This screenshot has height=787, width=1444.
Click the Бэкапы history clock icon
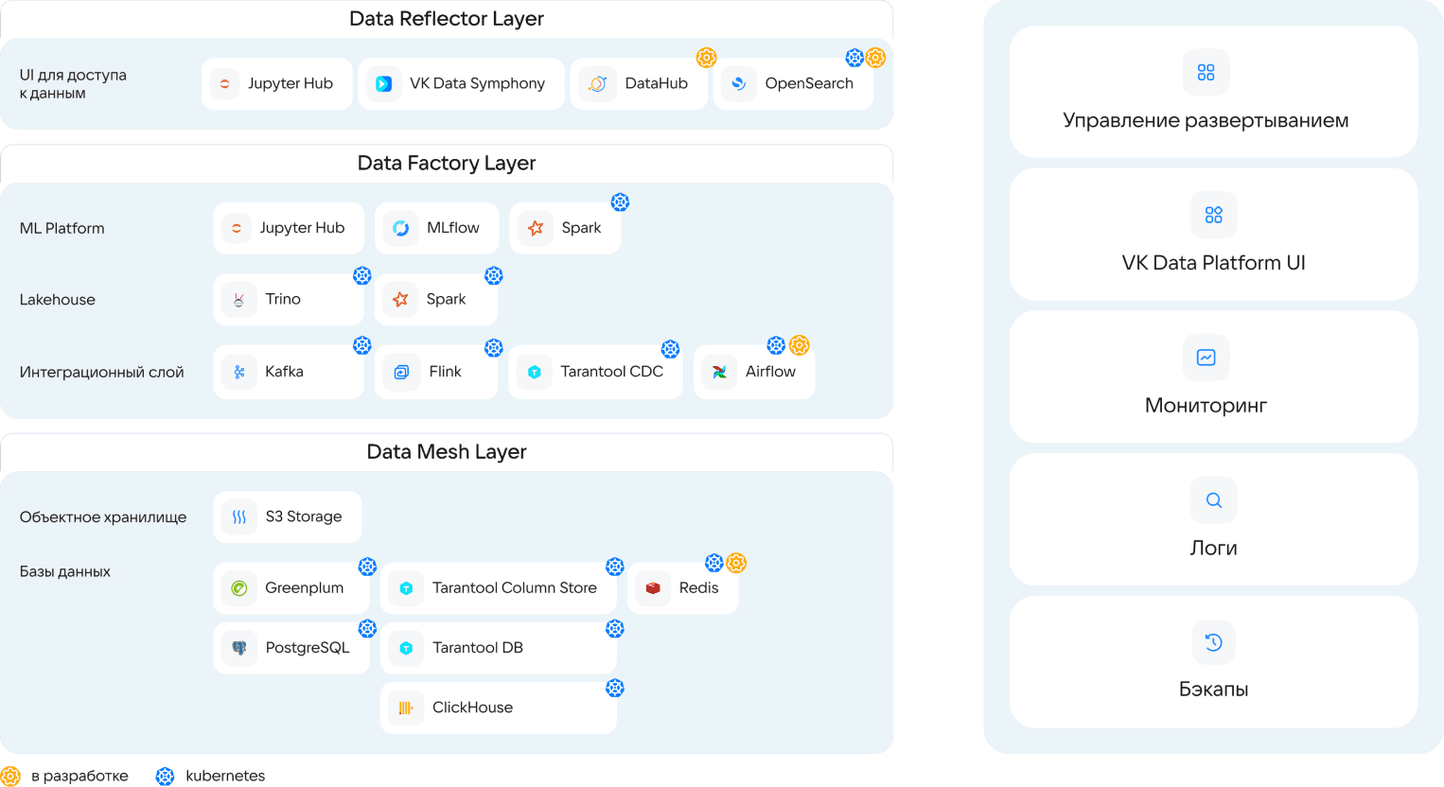pyautogui.click(x=1214, y=643)
